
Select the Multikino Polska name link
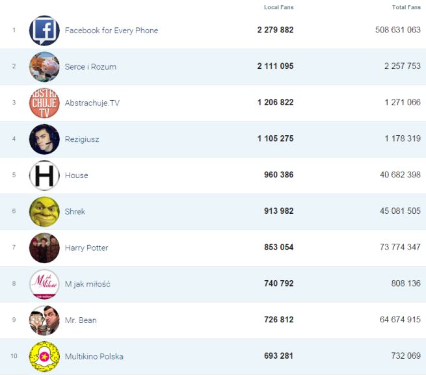94,356
